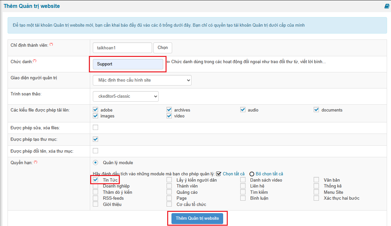Viewport: 391px width, 226px height.
Task: Click the 'Chức danh' Support text field
Action: (x=128, y=64)
